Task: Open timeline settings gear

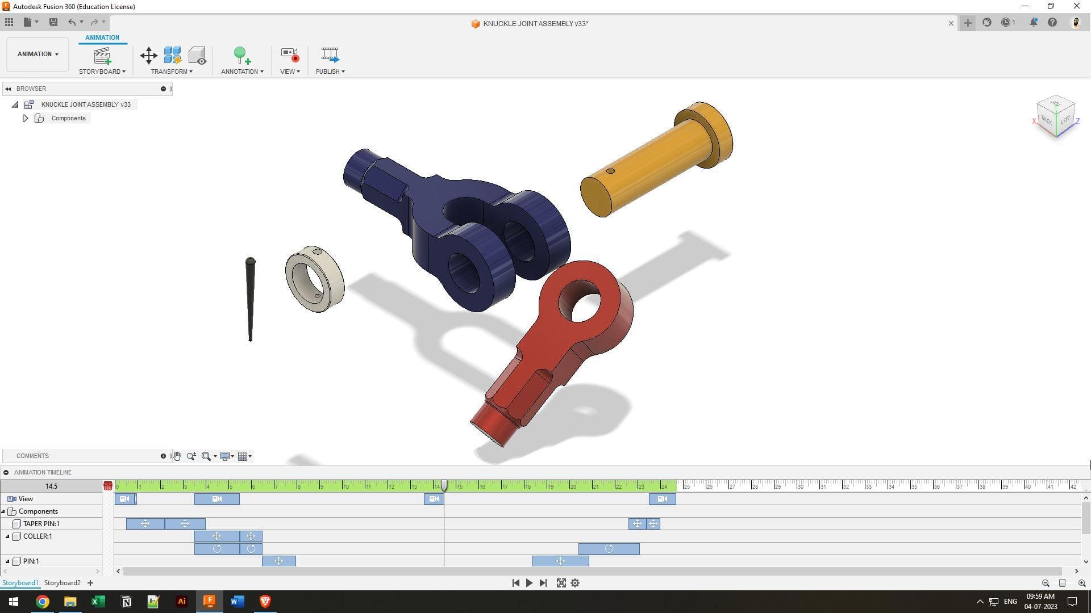Action: coord(575,583)
